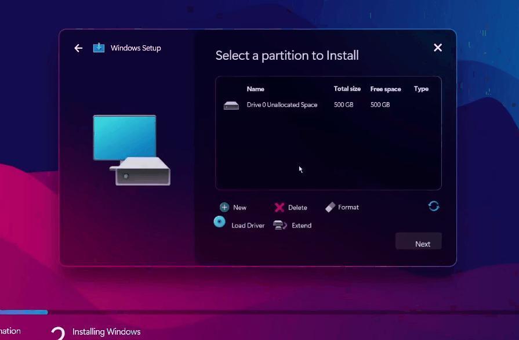Click the Installing Windows step number icon

click(x=58, y=333)
